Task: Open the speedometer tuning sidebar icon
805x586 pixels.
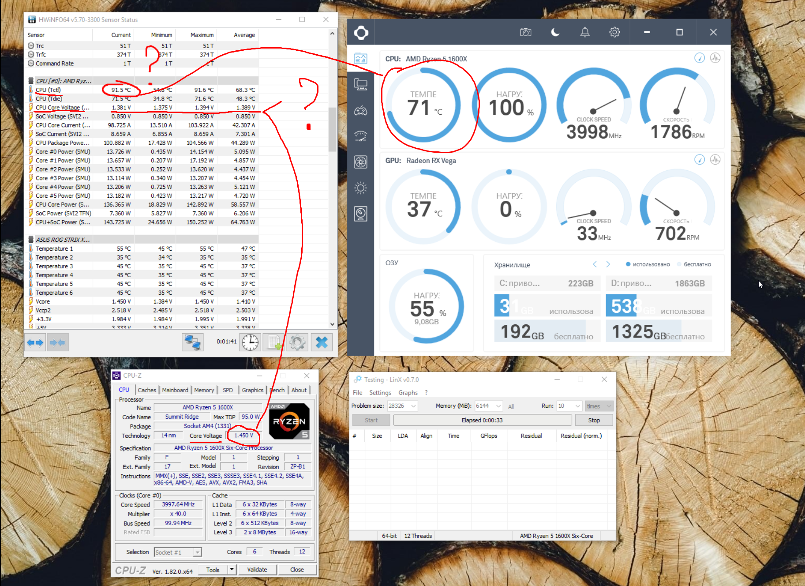Action: click(x=360, y=136)
